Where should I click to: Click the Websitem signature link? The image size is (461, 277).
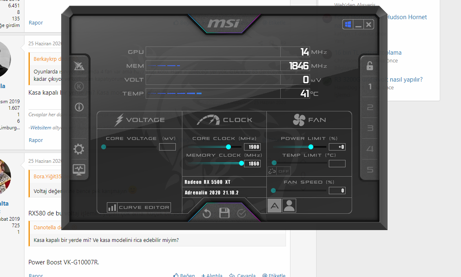point(40,128)
